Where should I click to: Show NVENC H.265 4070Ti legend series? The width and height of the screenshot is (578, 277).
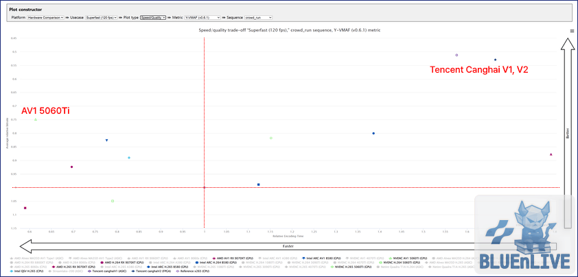pyautogui.click(x=305, y=267)
